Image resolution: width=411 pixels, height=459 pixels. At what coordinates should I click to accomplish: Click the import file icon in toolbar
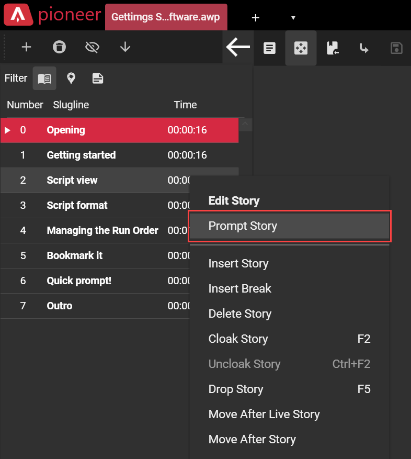pyautogui.click(x=332, y=48)
